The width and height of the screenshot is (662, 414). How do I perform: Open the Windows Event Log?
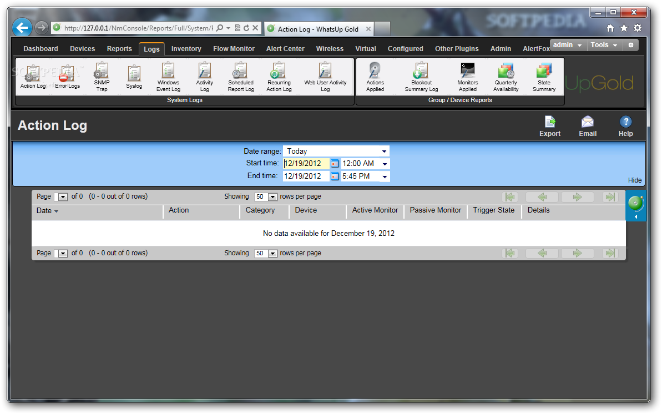point(168,77)
